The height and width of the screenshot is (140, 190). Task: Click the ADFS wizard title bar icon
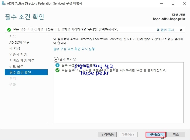[4, 3]
